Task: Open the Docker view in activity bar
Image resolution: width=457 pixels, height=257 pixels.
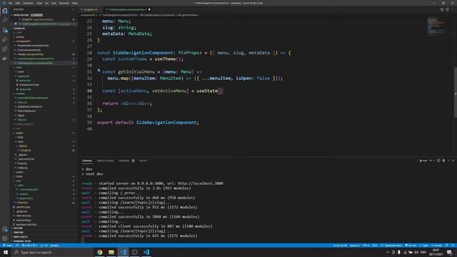Action: click(x=5, y=59)
